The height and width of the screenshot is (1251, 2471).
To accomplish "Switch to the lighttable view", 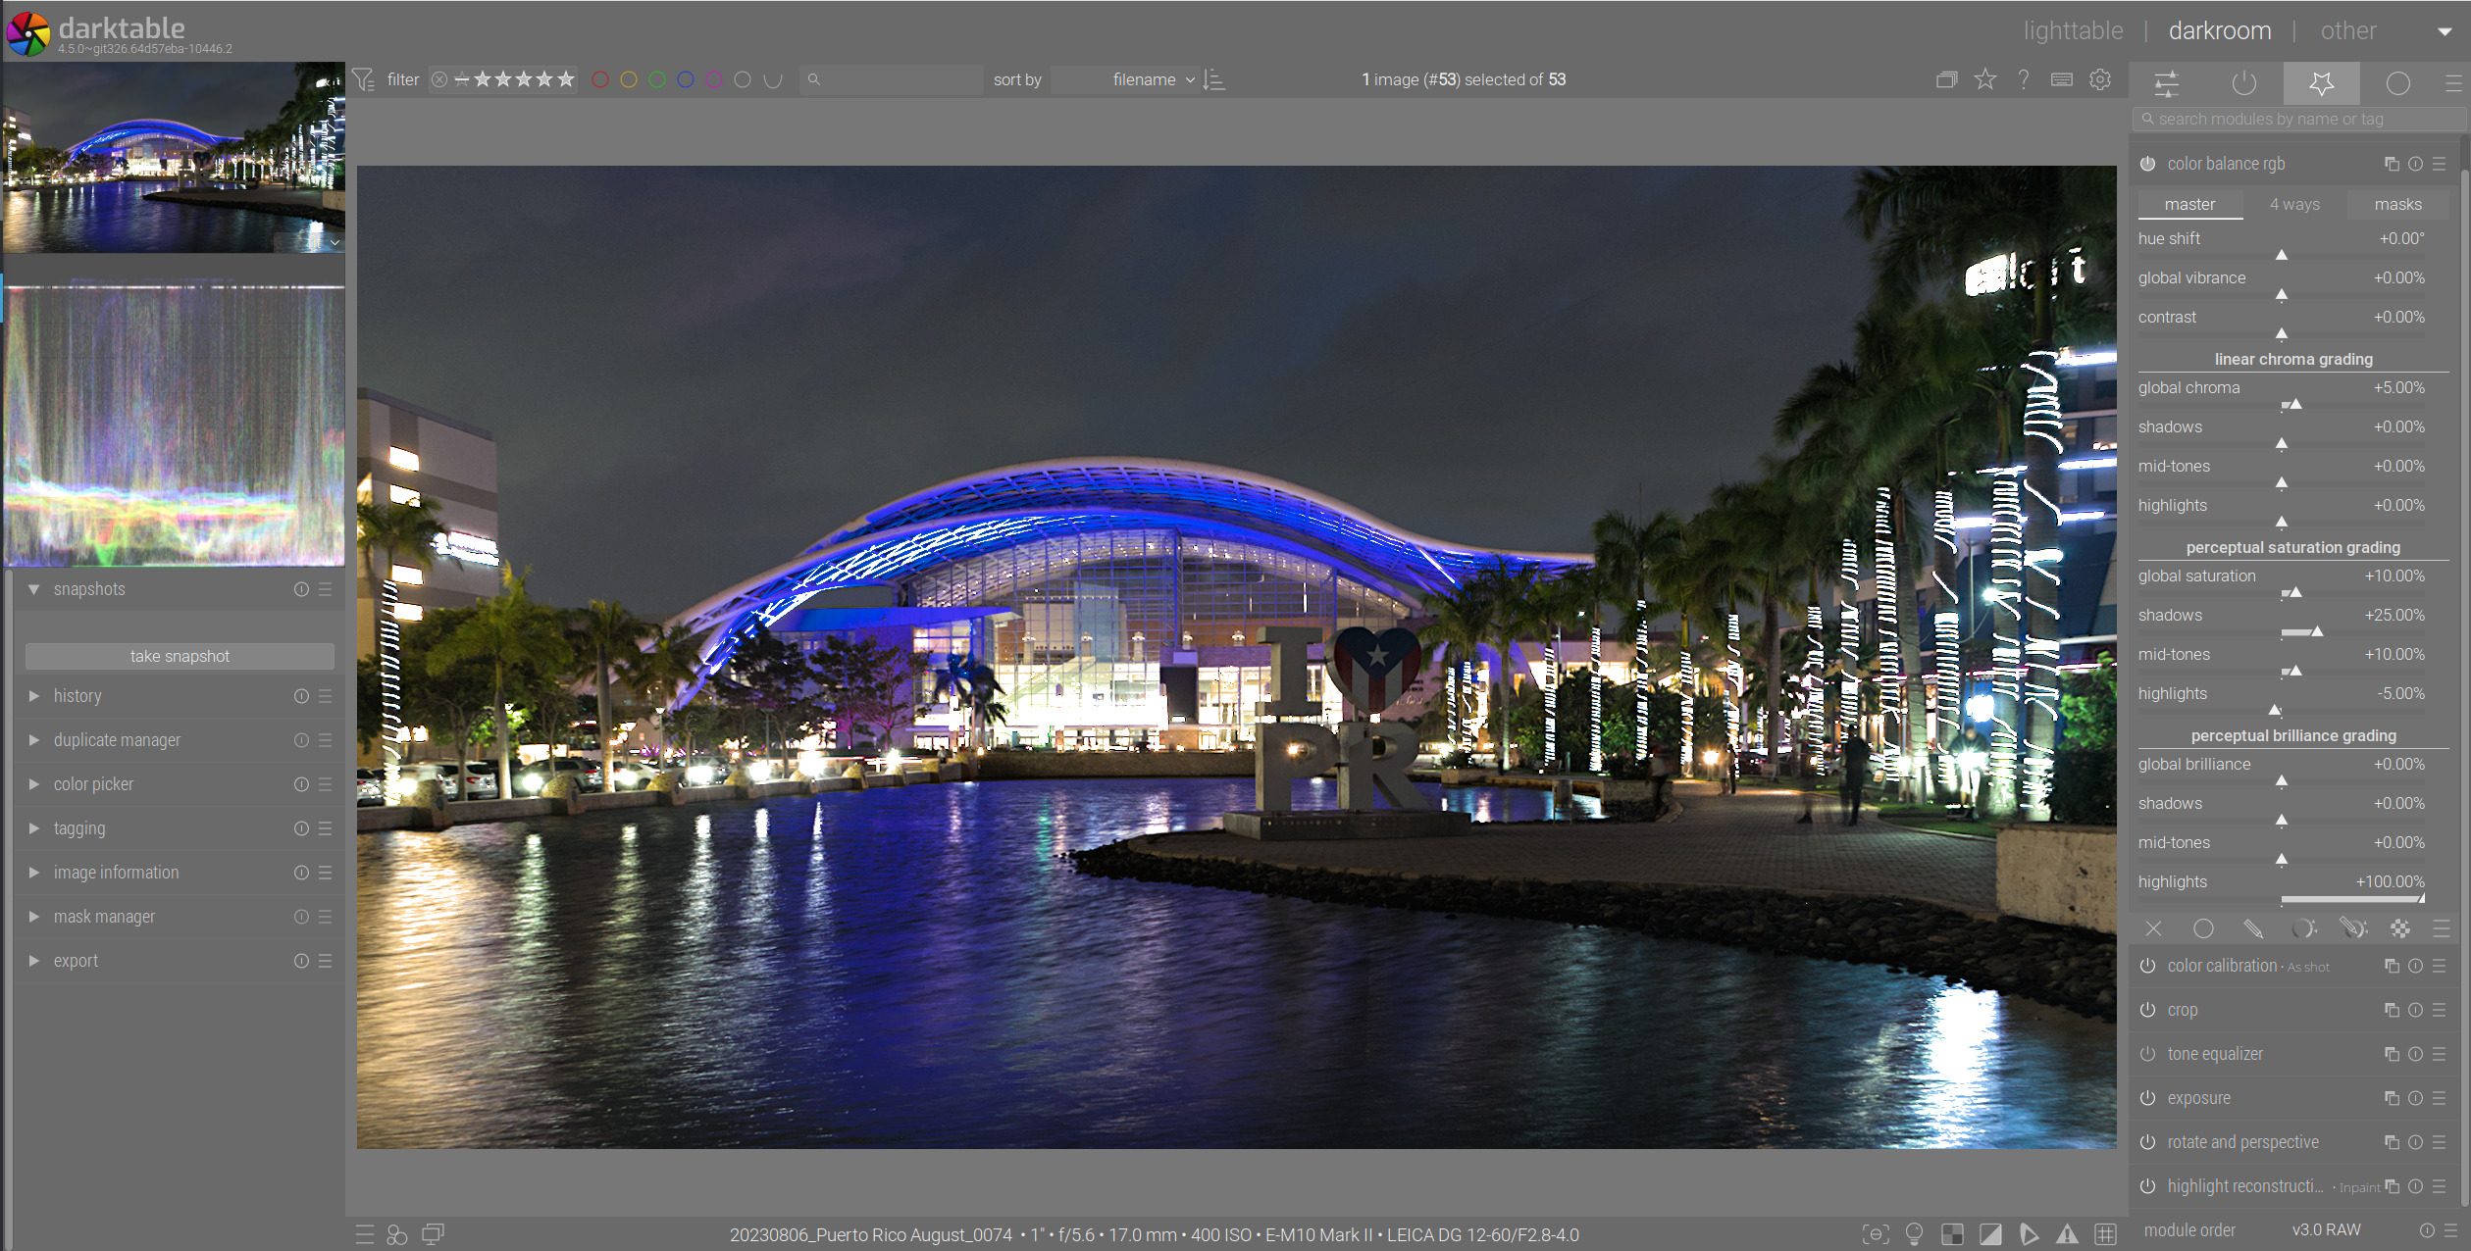I will pos(2073,30).
